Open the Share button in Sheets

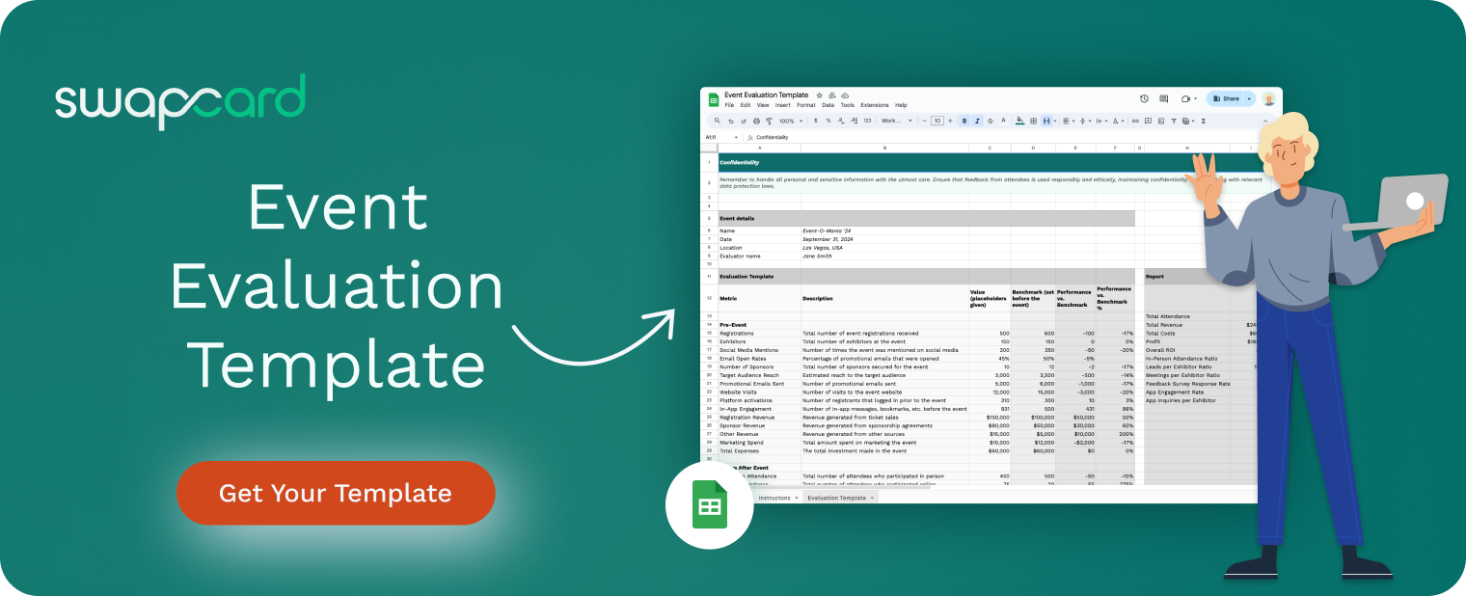(x=1226, y=98)
